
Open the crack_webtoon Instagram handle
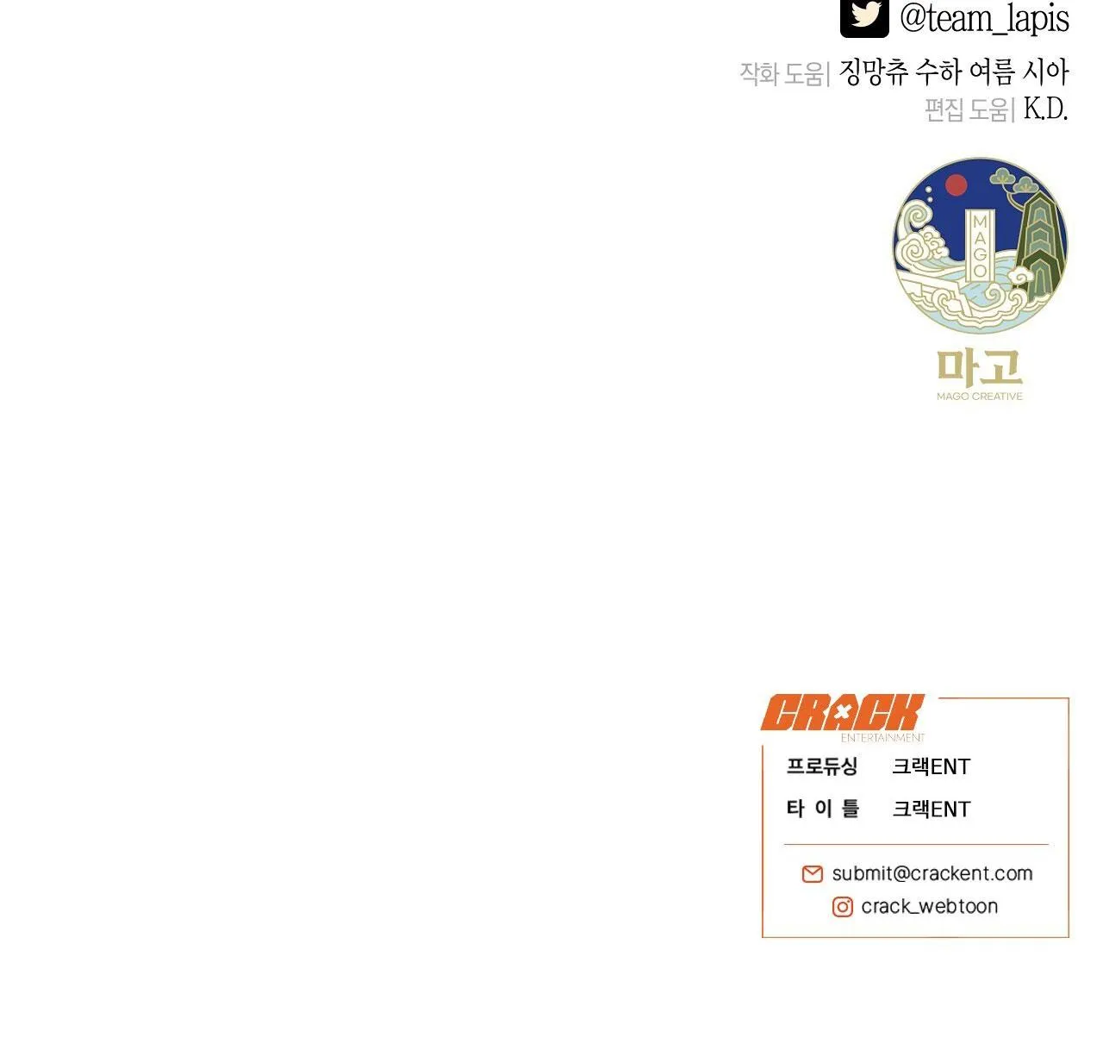[x=930, y=907]
